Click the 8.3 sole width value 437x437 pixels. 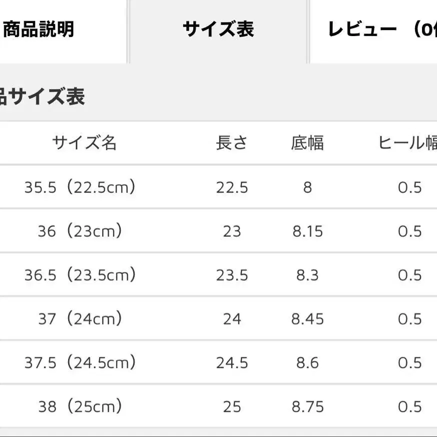pos(307,275)
